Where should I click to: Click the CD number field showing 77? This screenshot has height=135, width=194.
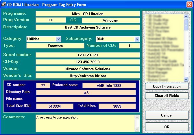tap(43, 85)
